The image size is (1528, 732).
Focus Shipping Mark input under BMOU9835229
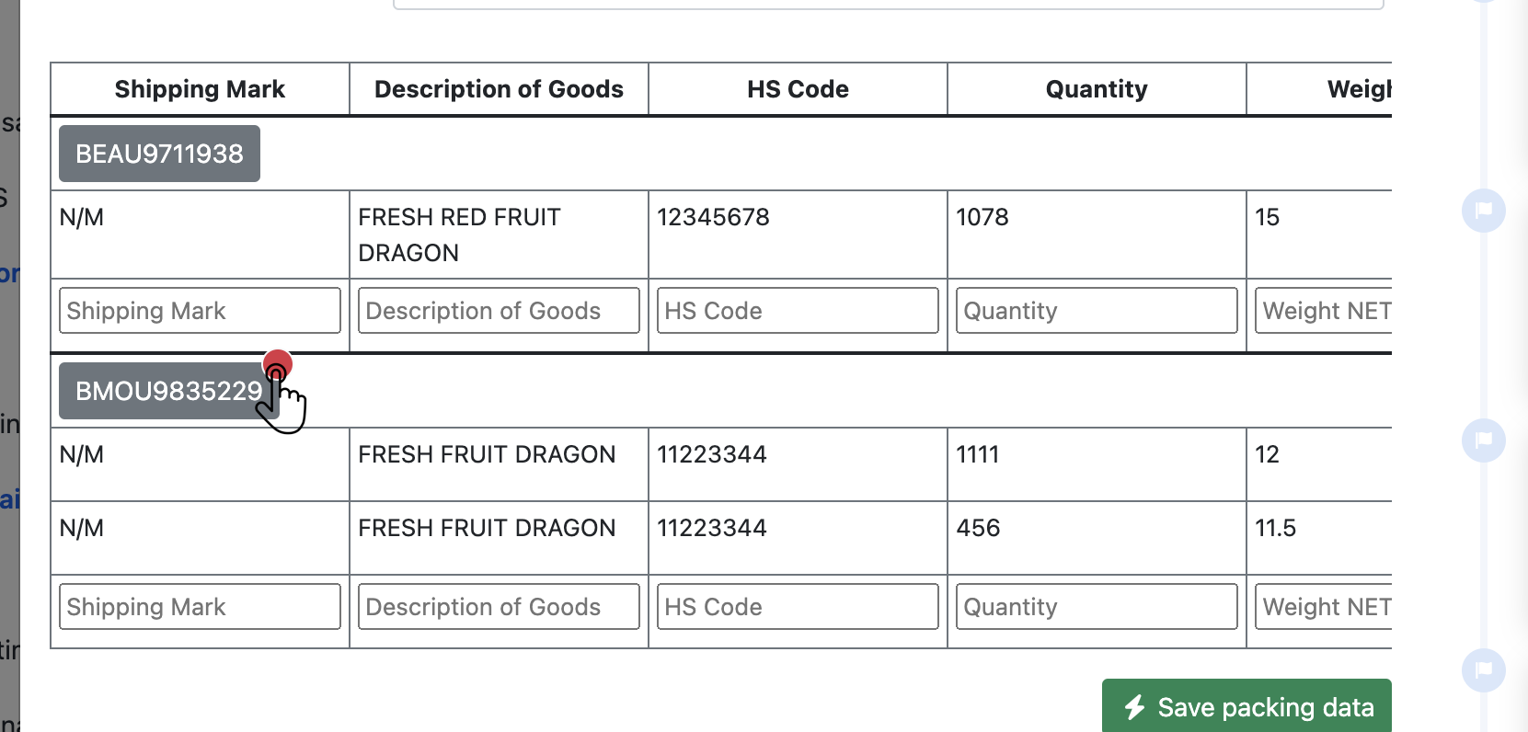200,607
